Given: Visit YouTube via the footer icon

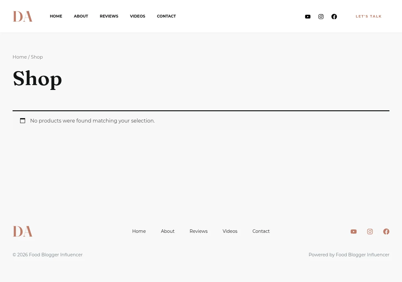Looking at the screenshot, I should (354, 232).
